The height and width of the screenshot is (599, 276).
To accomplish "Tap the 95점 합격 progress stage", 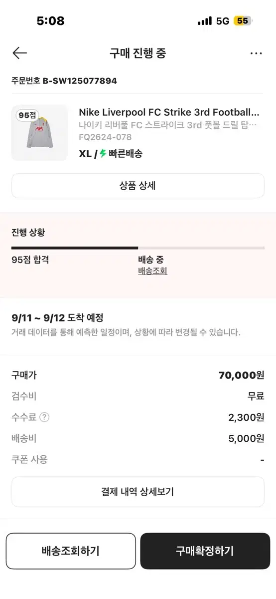I will 30,260.
